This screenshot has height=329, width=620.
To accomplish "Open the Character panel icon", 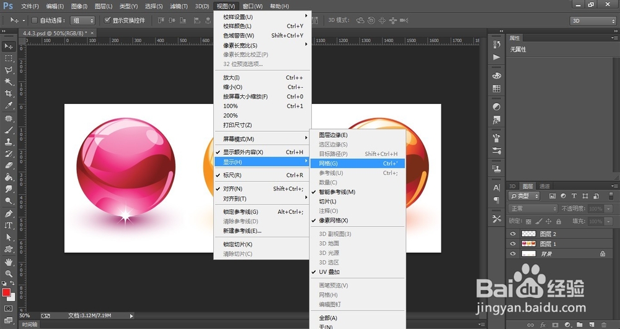I will click(497, 188).
